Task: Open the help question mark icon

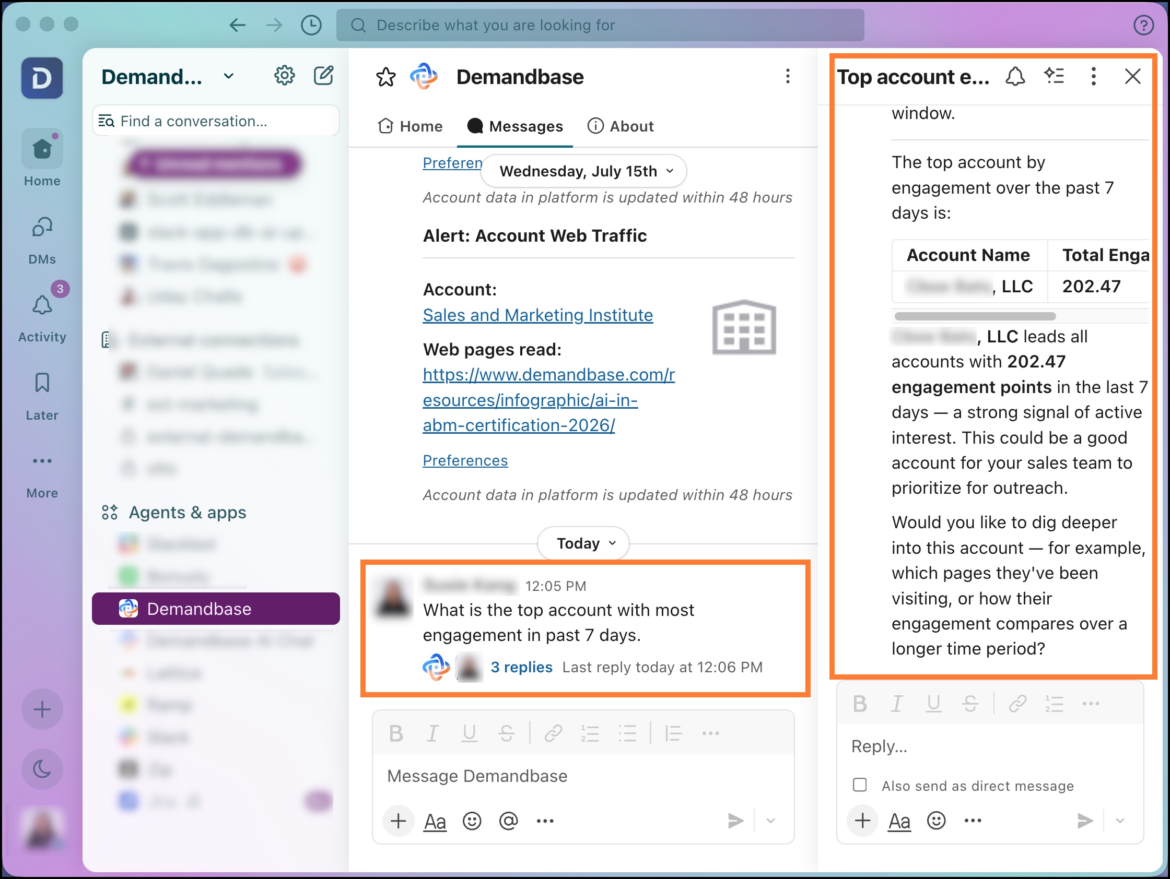Action: pyautogui.click(x=1143, y=25)
